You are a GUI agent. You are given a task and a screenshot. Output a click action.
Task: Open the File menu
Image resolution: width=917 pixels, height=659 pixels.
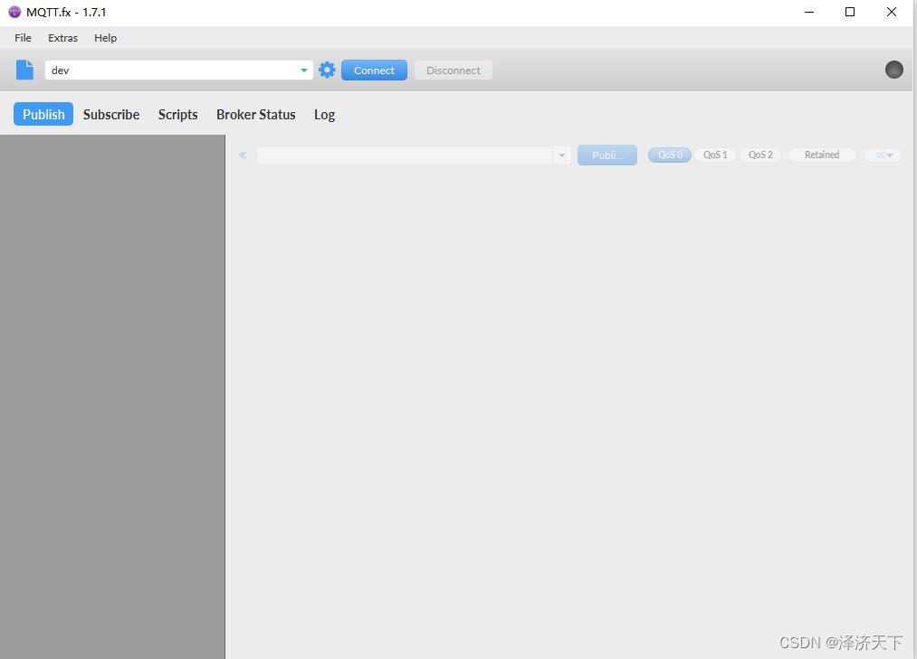pos(23,38)
